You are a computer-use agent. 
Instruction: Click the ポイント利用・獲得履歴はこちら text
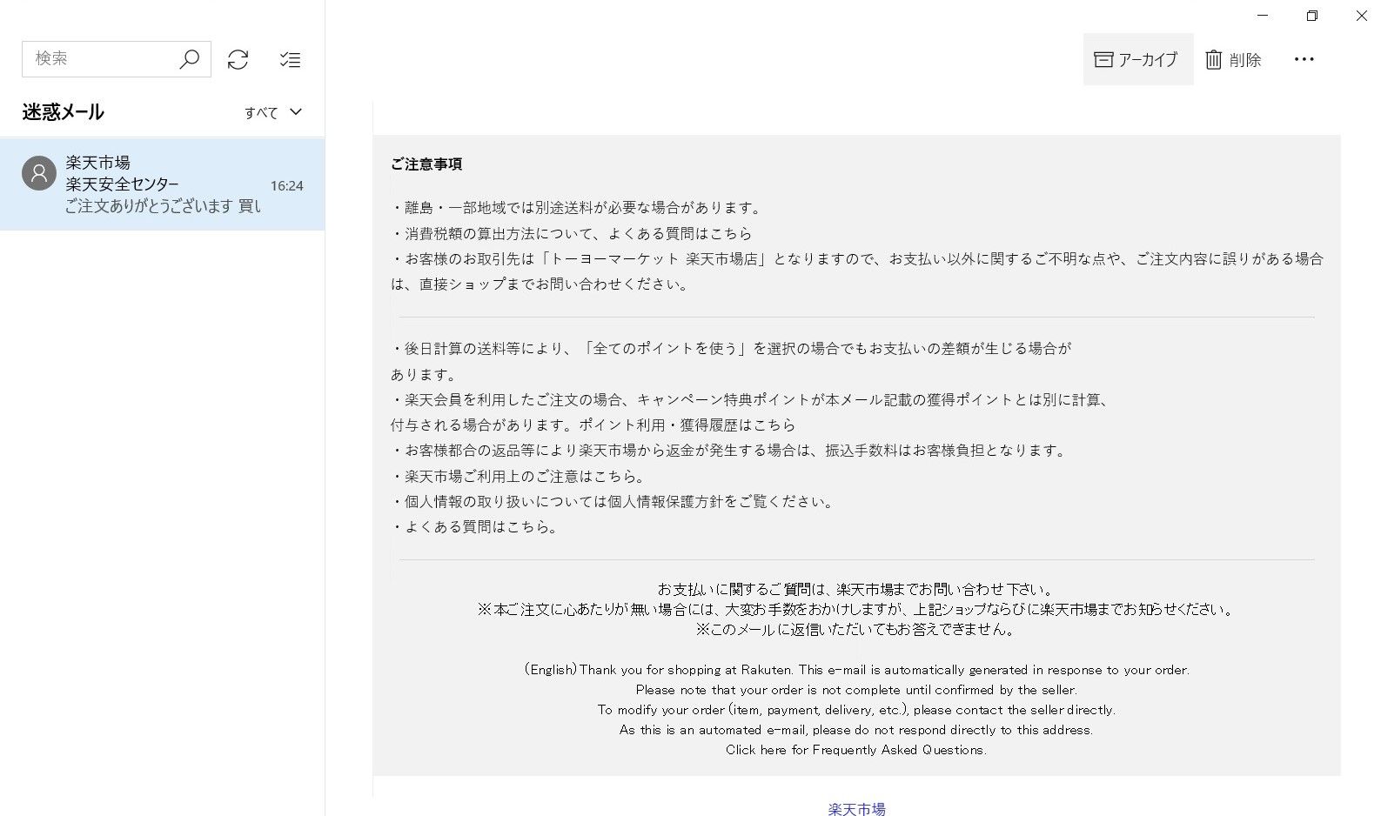pos(687,425)
